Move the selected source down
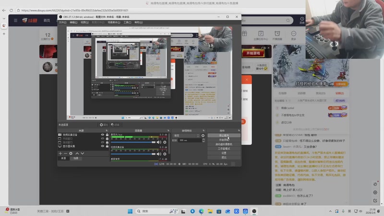The image size is (384, 216). (82, 153)
